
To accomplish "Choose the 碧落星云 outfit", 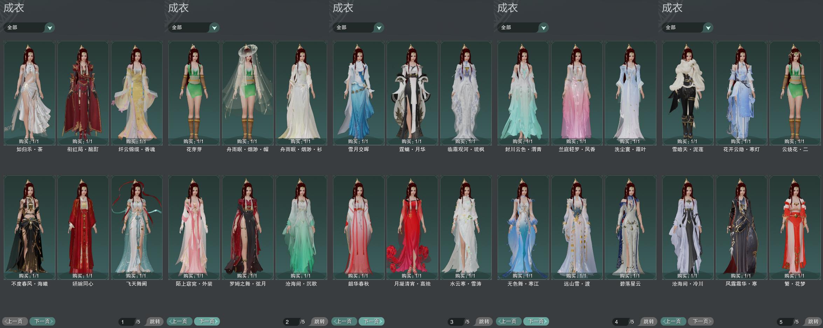I will click(630, 227).
